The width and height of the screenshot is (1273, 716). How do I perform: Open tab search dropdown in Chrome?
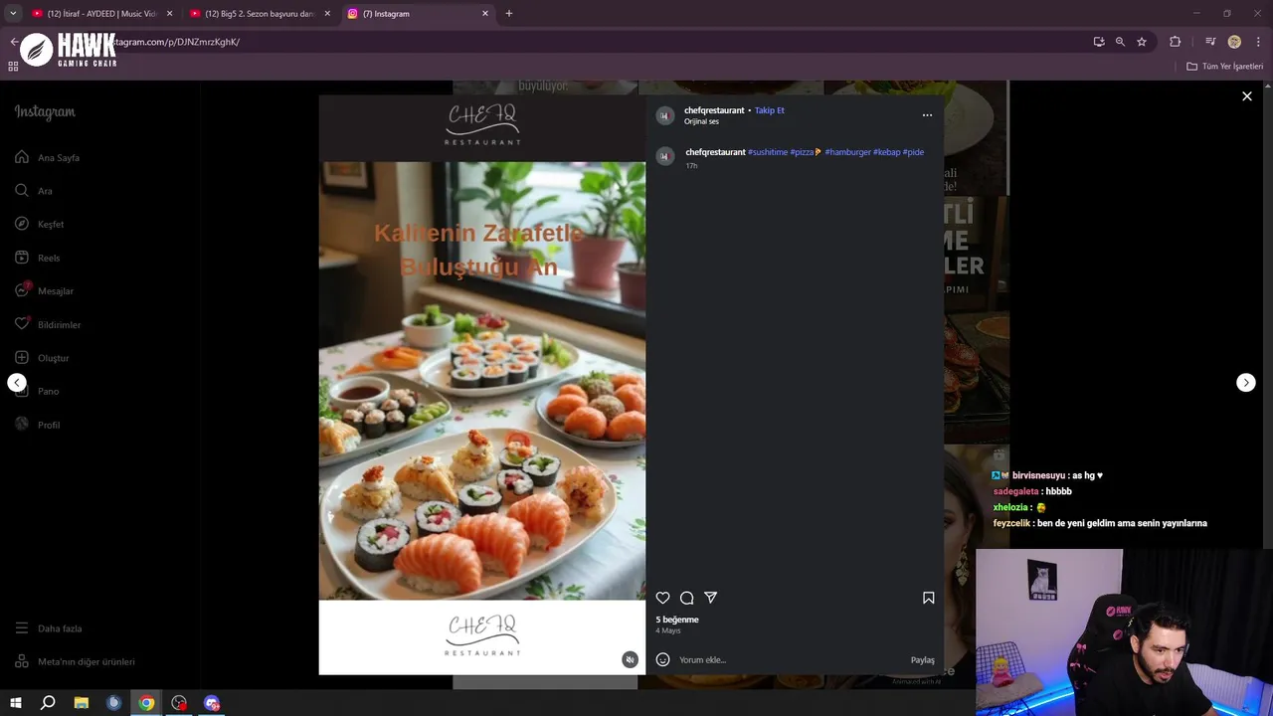(13, 14)
